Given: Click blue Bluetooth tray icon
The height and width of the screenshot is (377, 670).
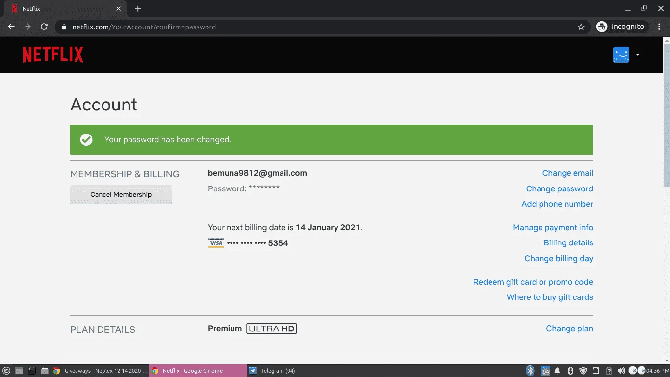Looking at the screenshot, I should [x=530, y=371].
